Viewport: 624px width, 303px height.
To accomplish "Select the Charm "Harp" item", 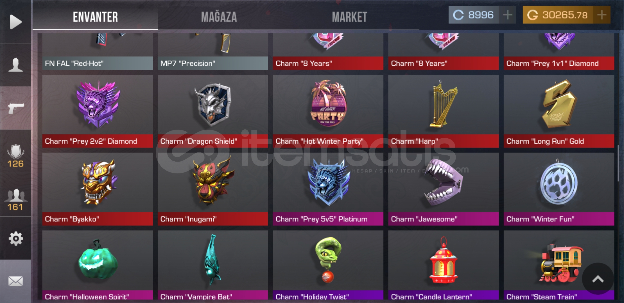I will pos(443,111).
